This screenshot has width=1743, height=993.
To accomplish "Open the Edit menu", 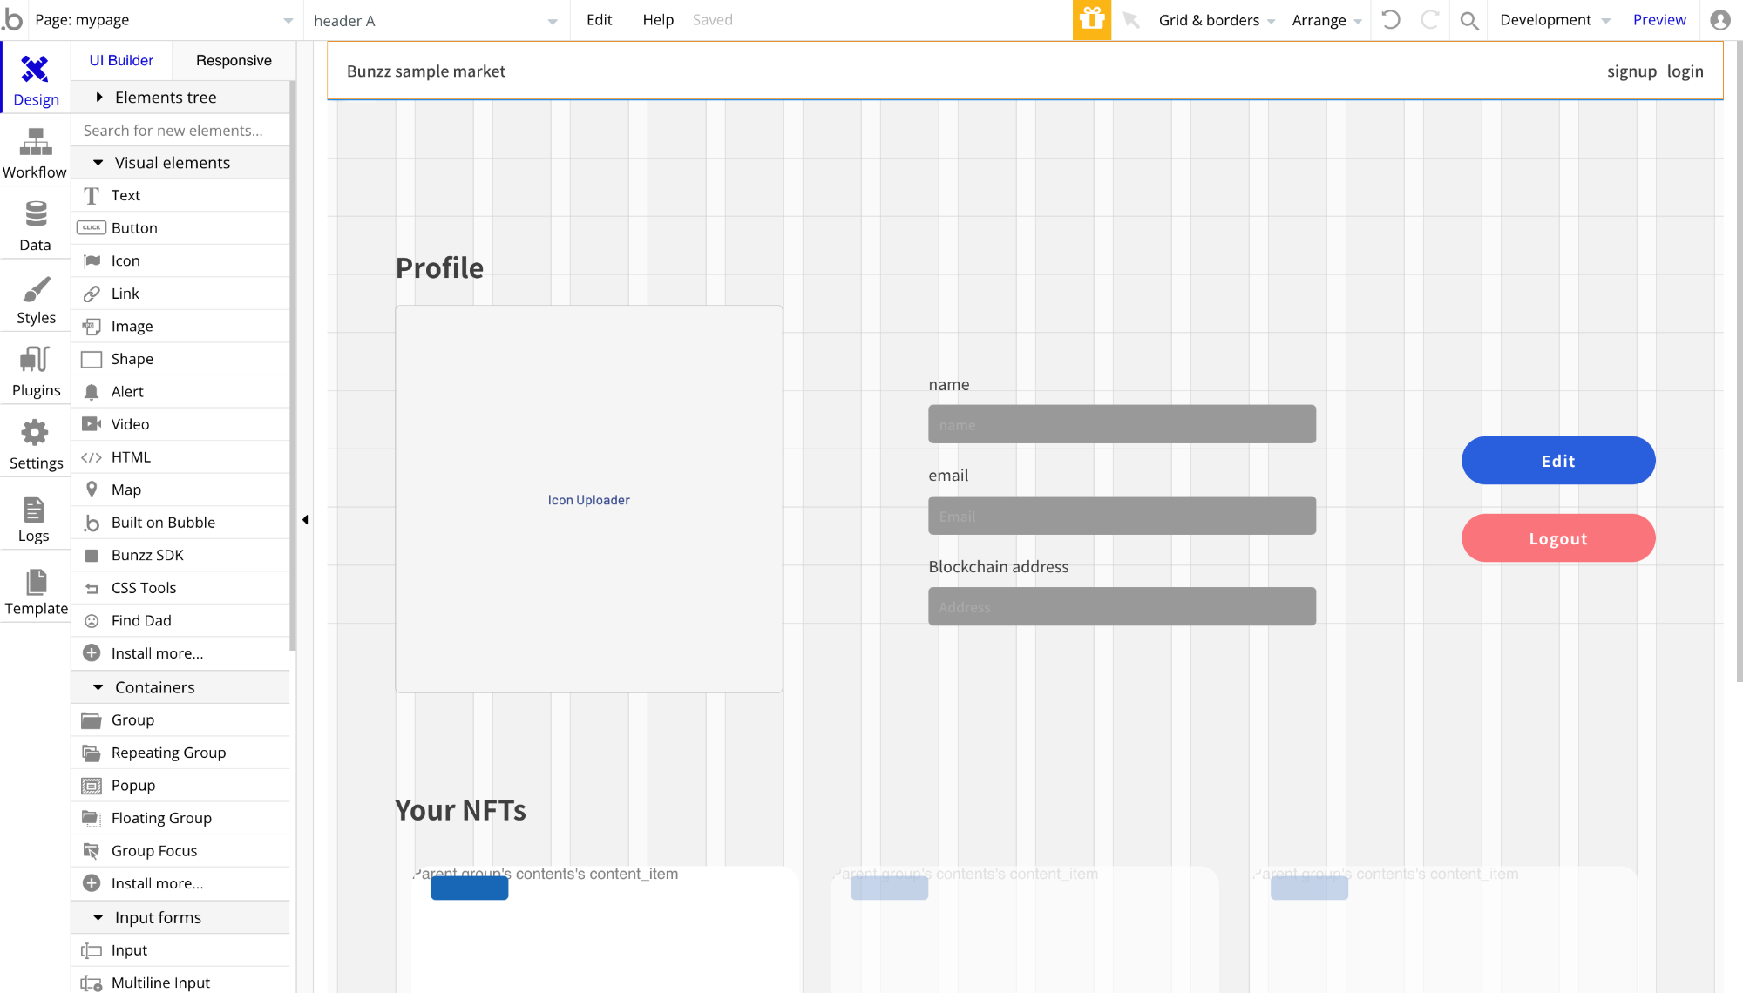I will (599, 20).
